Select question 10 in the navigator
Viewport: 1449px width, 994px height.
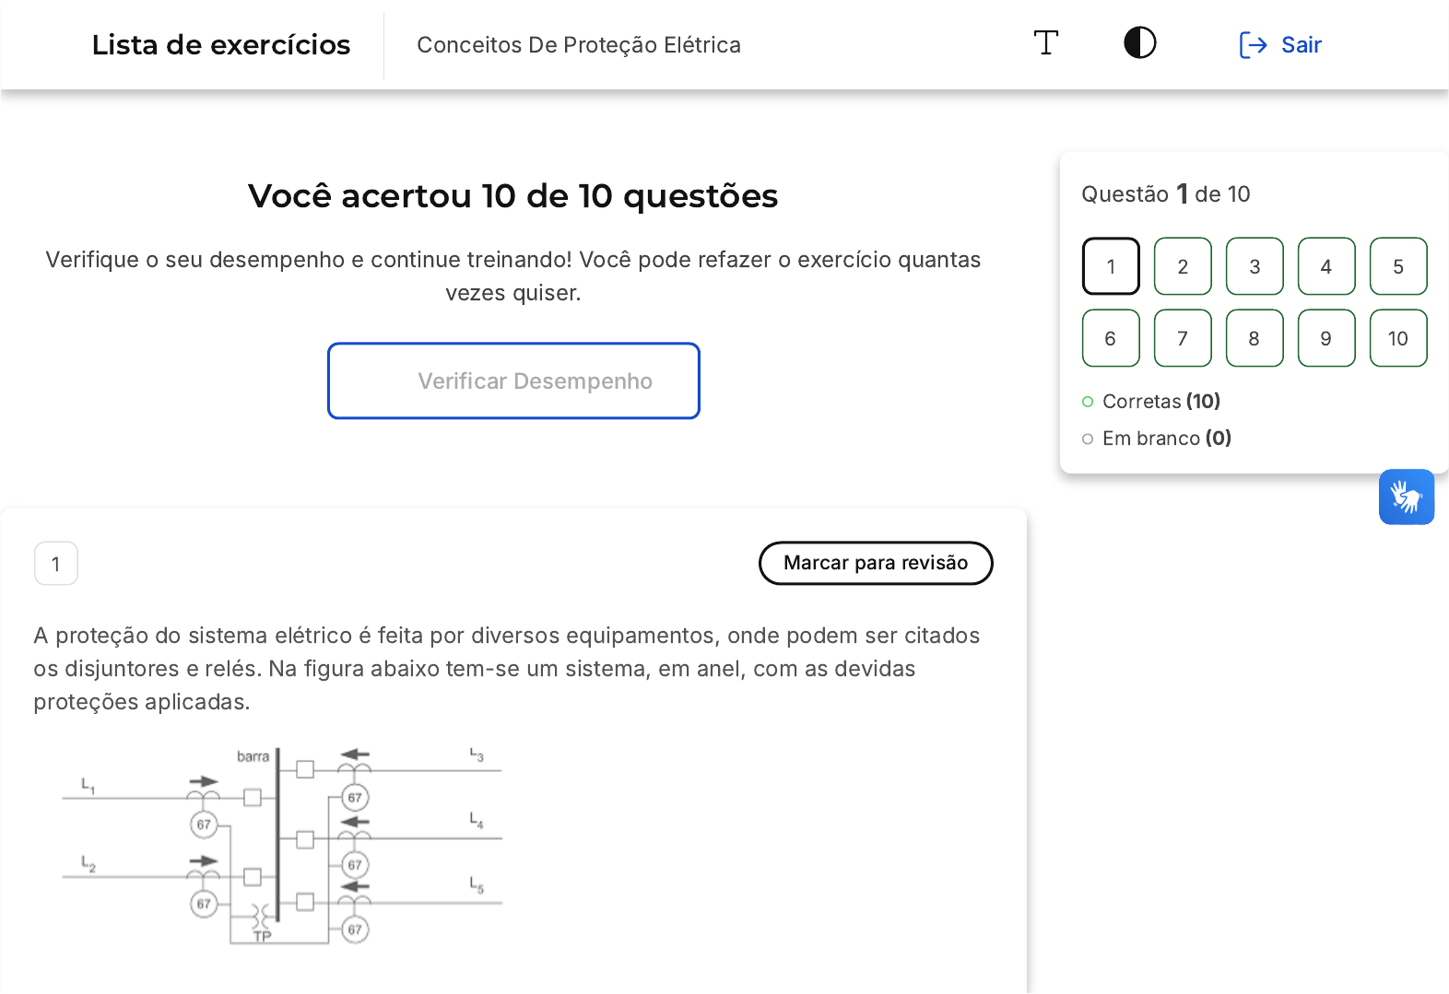click(x=1398, y=338)
